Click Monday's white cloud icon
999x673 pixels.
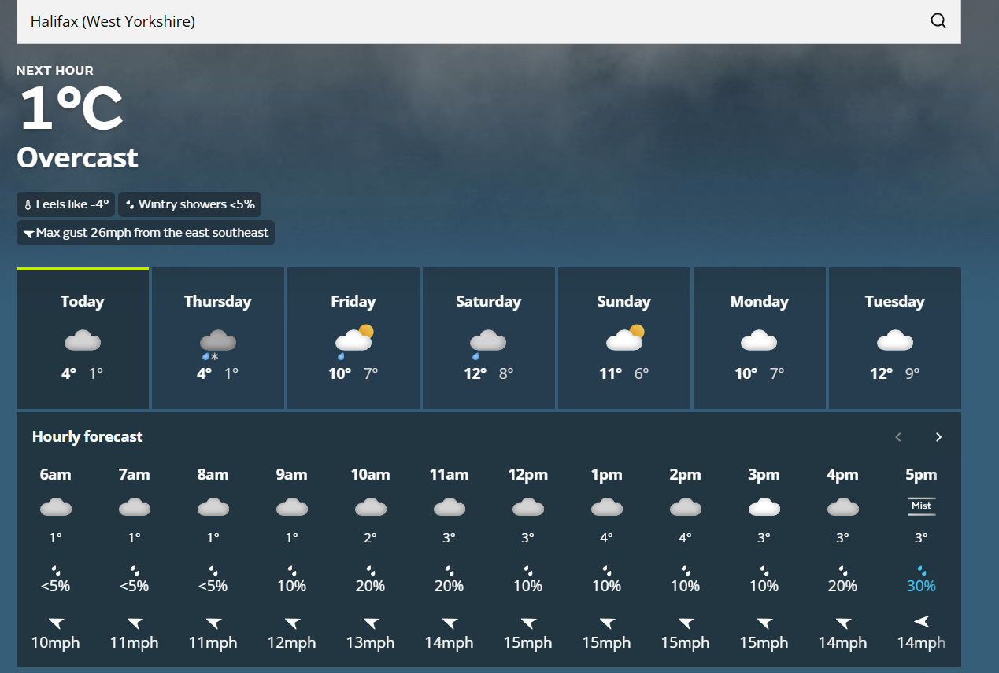(x=760, y=340)
